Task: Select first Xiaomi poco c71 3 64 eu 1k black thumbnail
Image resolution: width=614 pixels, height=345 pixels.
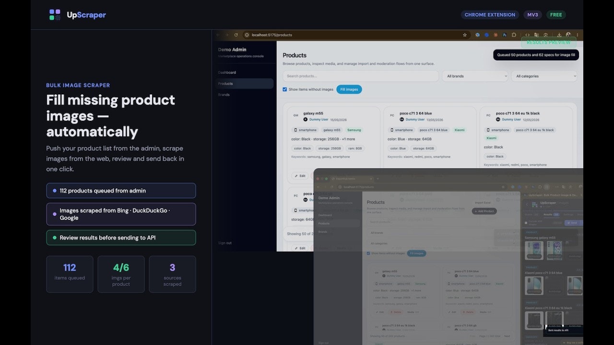Action: 534,321
